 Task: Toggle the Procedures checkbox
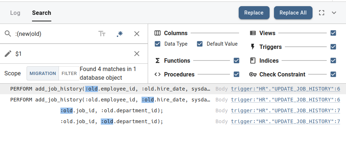pos(236,74)
